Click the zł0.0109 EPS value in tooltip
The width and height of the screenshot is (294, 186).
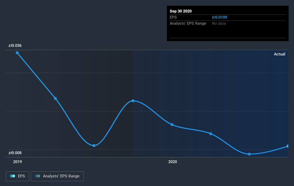click(x=220, y=17)
